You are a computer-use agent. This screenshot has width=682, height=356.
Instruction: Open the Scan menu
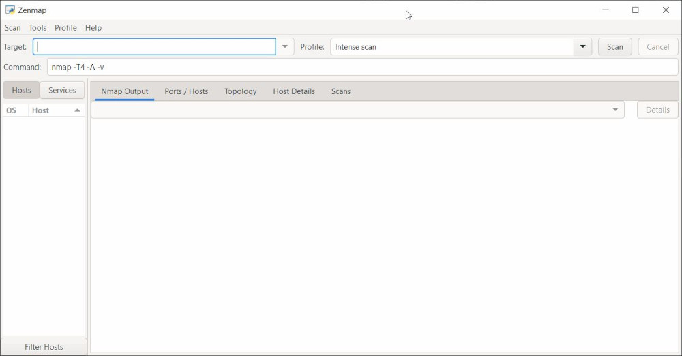pos(12,28)
